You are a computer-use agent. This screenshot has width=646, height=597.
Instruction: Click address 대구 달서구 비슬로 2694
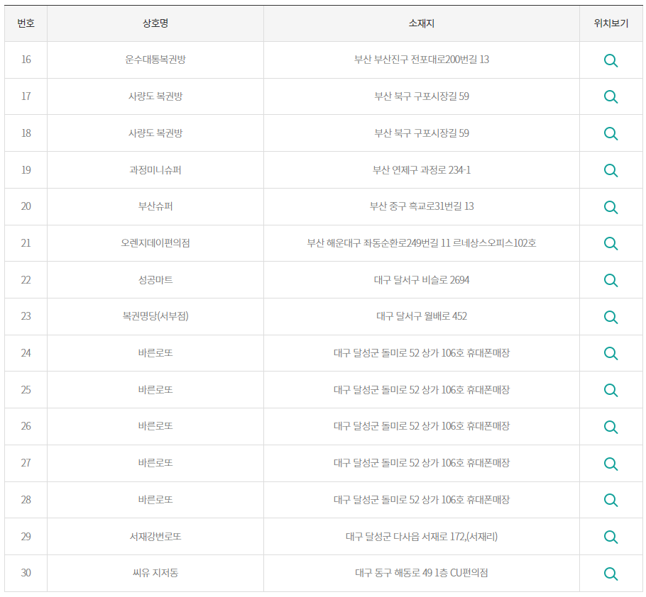tap(422, 280)
